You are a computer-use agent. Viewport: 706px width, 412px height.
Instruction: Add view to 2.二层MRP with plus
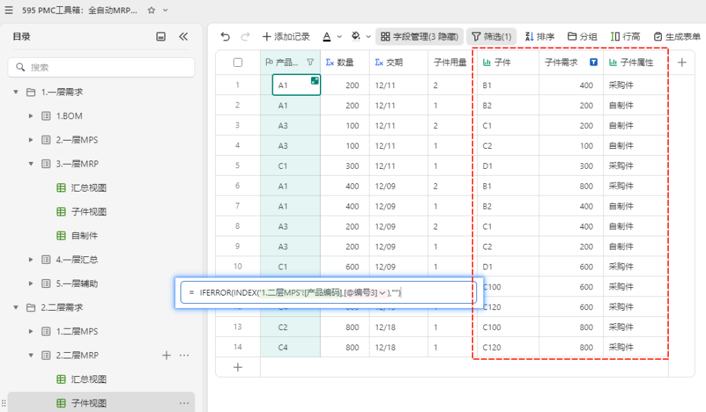tap(166, 356)
